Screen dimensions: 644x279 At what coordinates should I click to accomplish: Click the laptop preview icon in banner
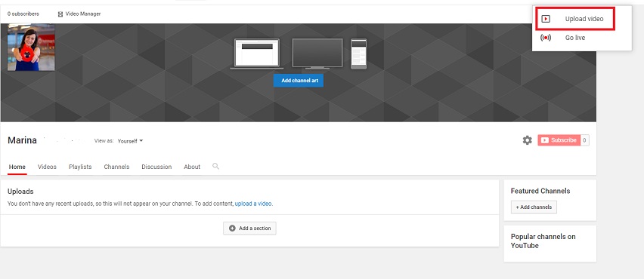[x=257, y=54]
